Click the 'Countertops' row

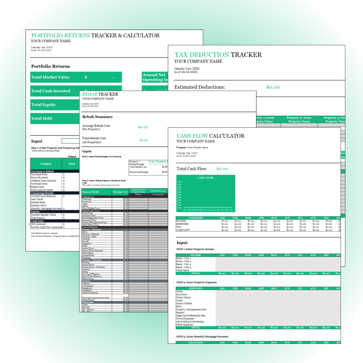[x=125, y=286]
